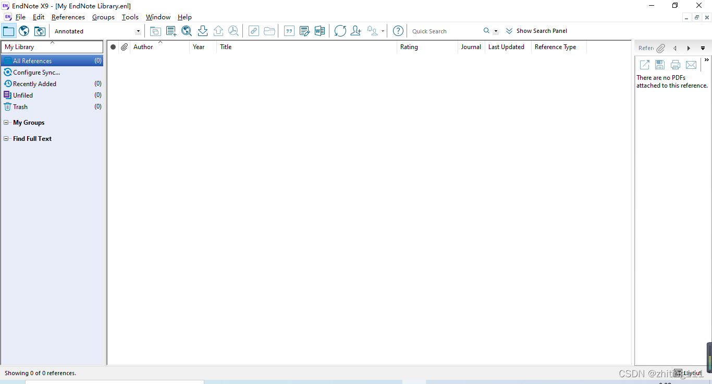Select All References group
The width and height of the screenshot is (712, 384).
52,61
